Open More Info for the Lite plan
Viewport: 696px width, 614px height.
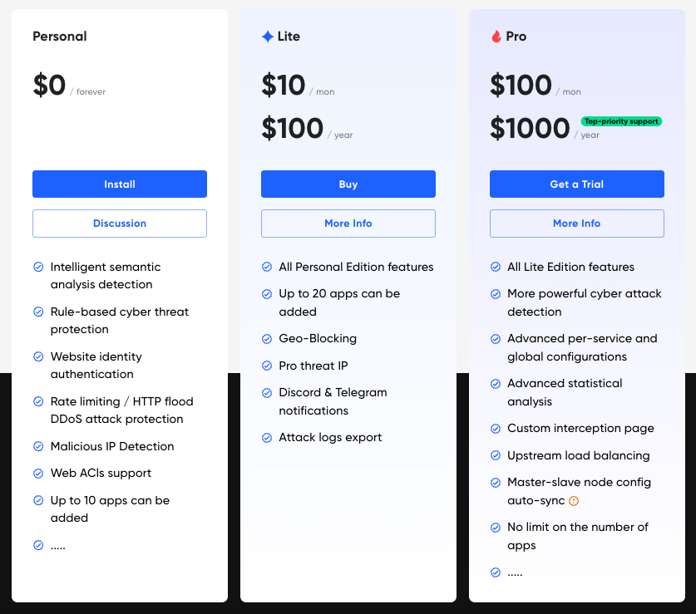(348, 223)
